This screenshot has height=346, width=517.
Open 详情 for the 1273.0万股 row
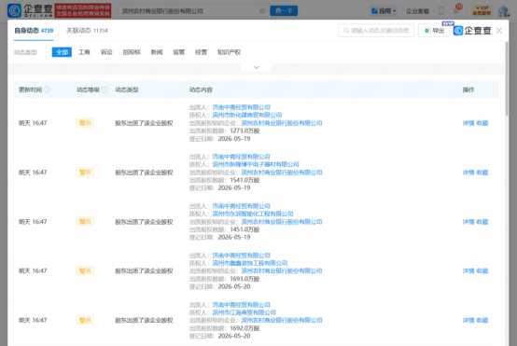[468, 123]
